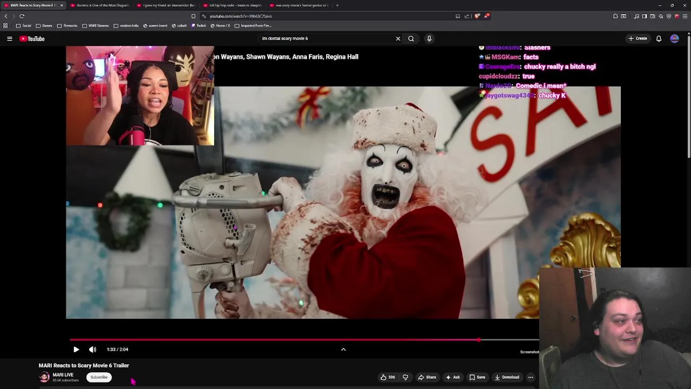This screenshot has height=389, width=691.
Task: Open the Brave VPN shield icon
Action: coord(669,16)
